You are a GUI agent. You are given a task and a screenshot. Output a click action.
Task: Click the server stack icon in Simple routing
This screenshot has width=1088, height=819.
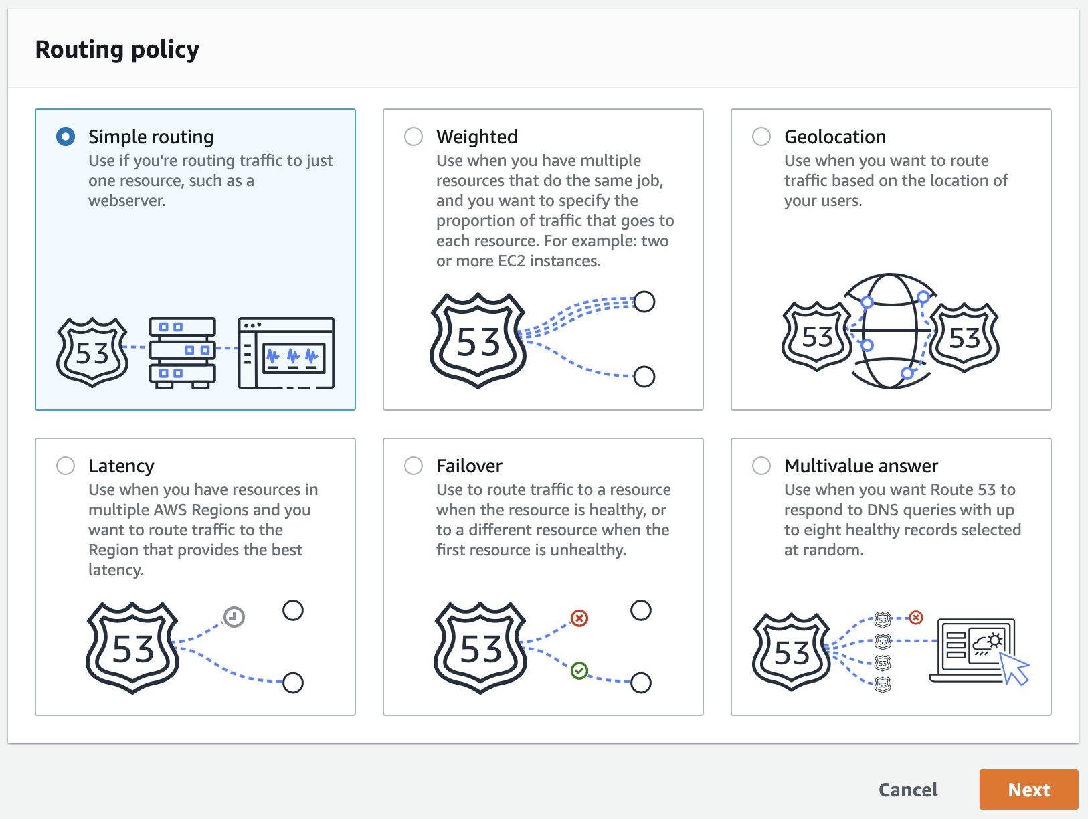tap(183, 353)
